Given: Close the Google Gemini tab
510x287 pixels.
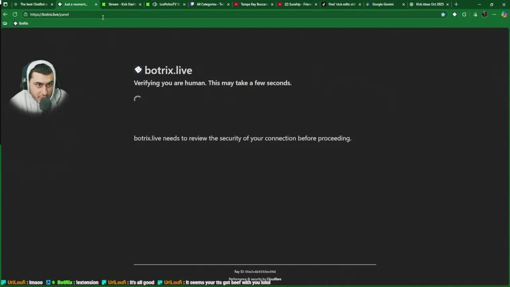Looking at the screenshot, I should (404, 4).
